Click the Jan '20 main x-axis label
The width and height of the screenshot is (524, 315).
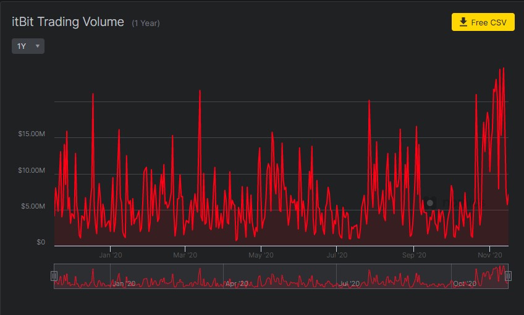110,255
